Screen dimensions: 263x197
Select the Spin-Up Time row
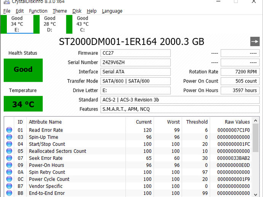pos(128,137)
